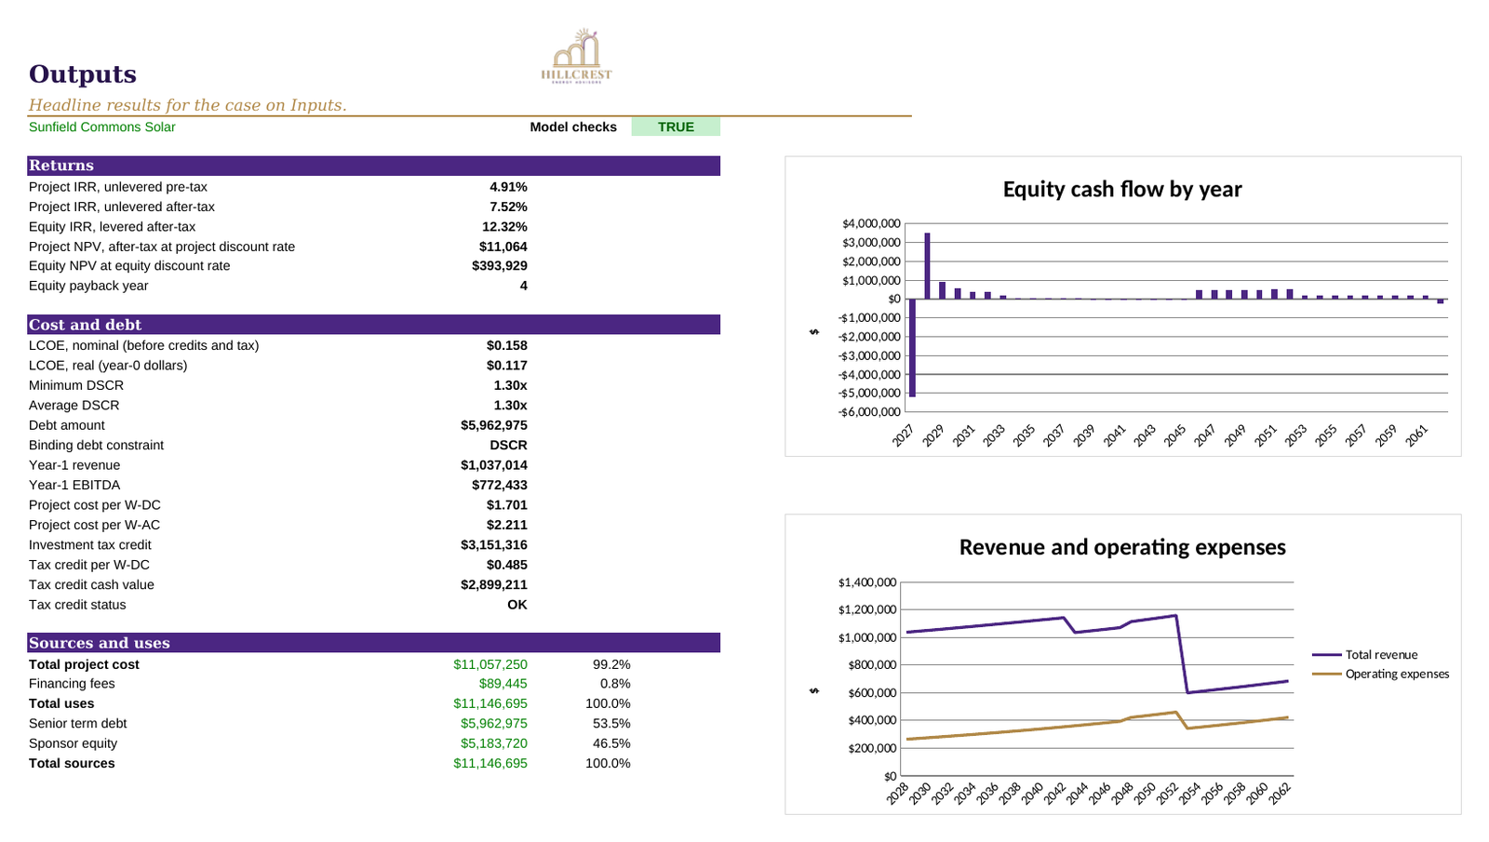Click the 4.91% unlevered pre-tax IRR value
Screen dimensions: 1489x842
point(508,187)
